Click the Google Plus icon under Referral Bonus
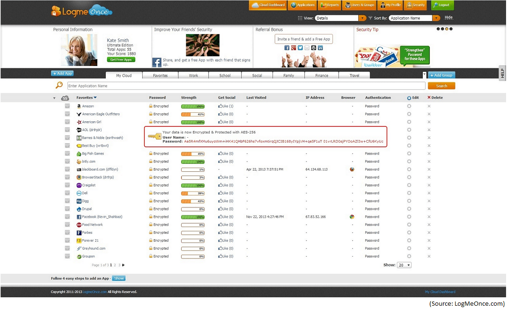Screen dimensions: 507x309 click(x=294, y=48)
